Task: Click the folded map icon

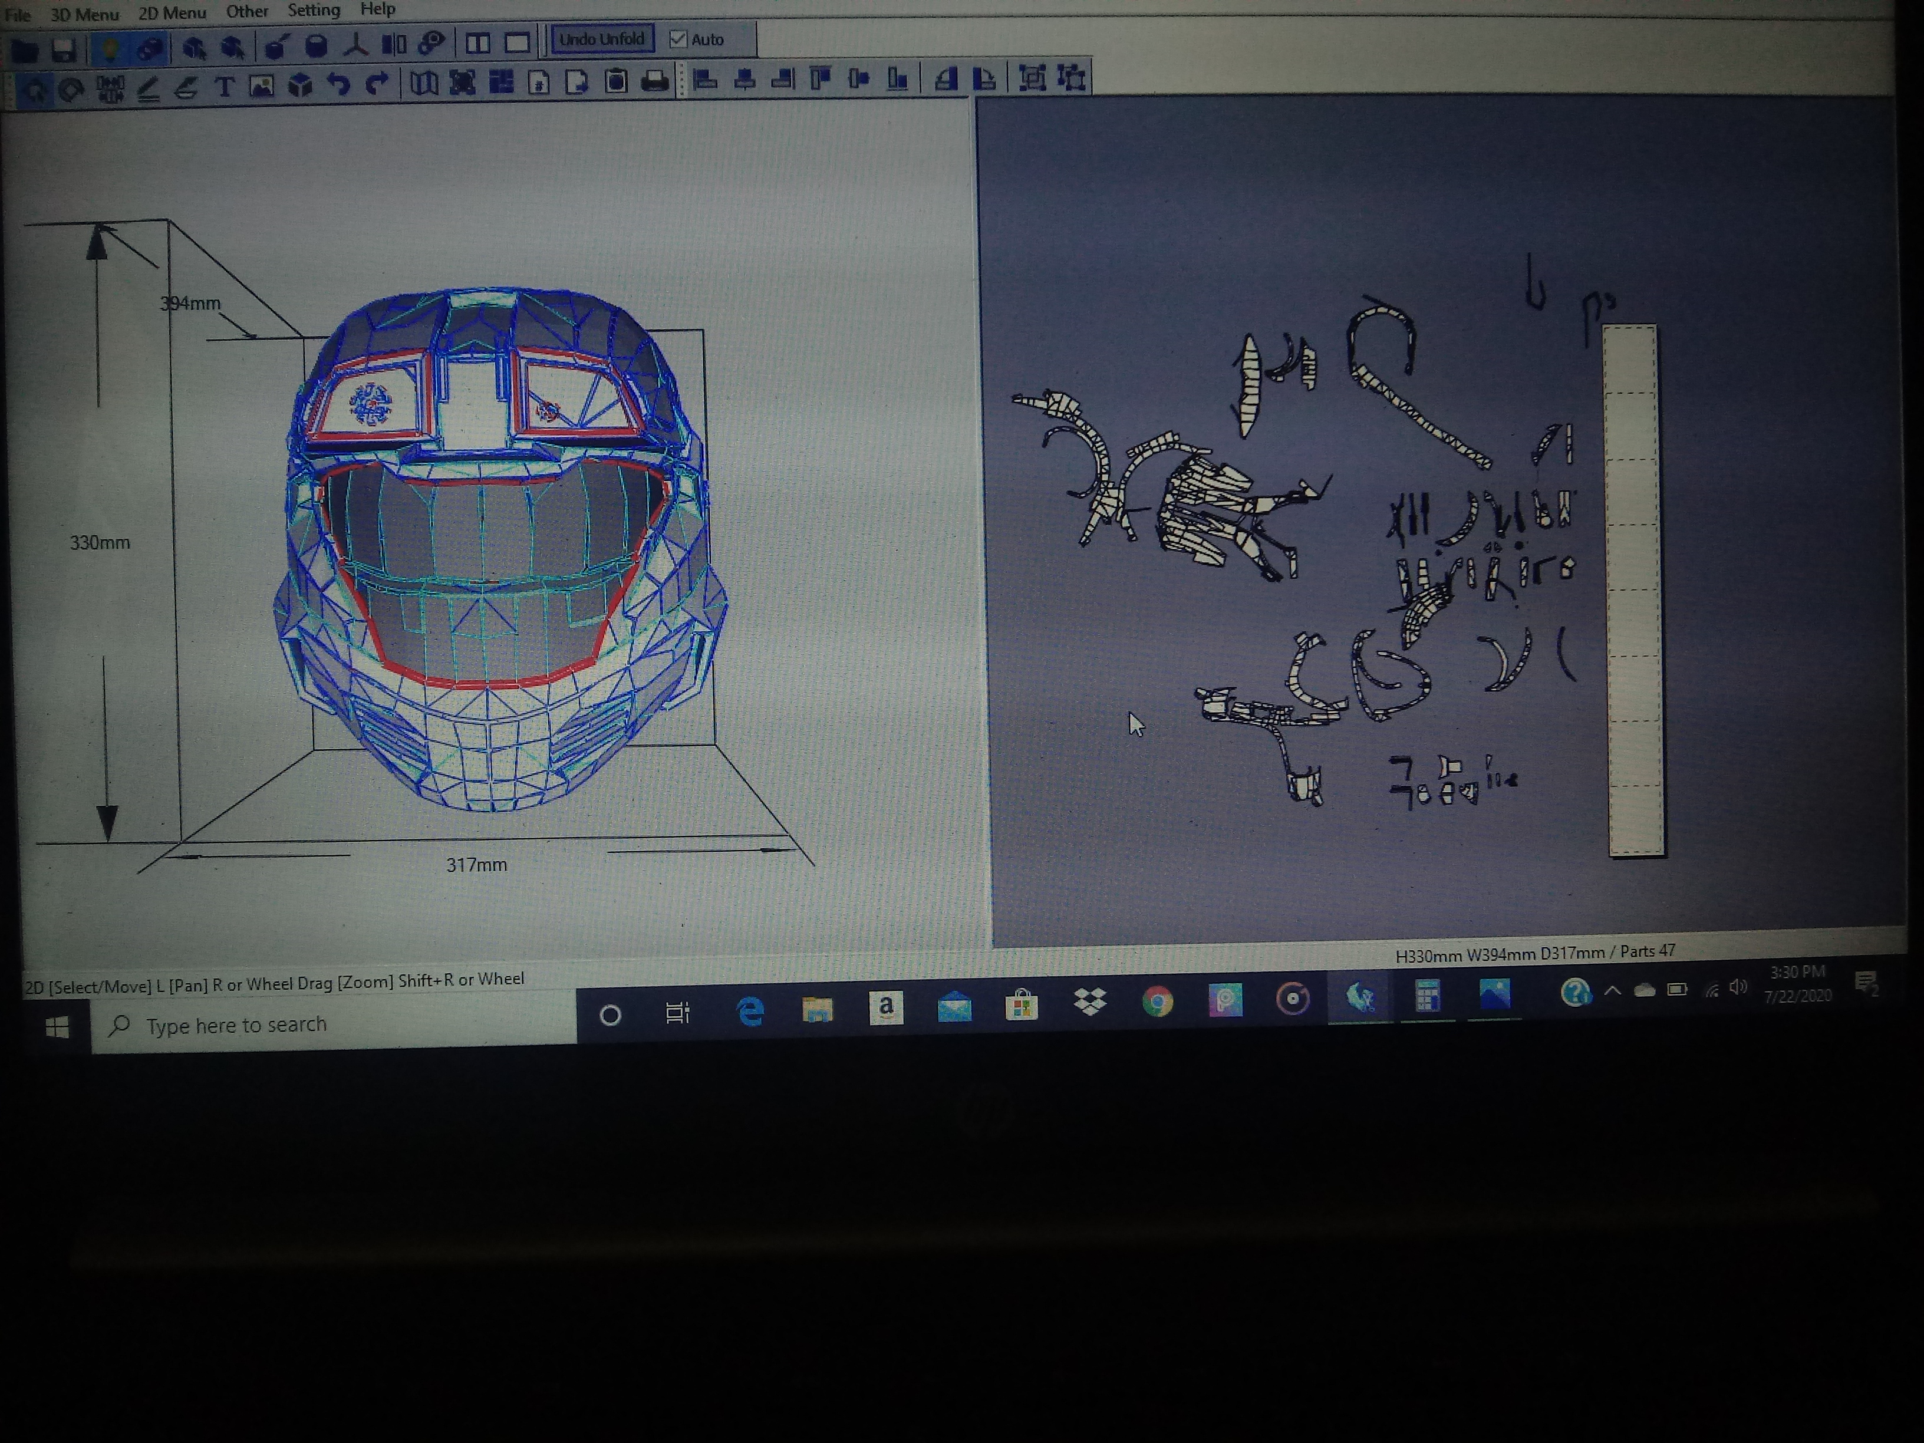Action: (x=424, y=83)
